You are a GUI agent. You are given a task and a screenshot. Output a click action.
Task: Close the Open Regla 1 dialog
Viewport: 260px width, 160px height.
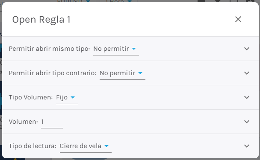coord(238,19)
